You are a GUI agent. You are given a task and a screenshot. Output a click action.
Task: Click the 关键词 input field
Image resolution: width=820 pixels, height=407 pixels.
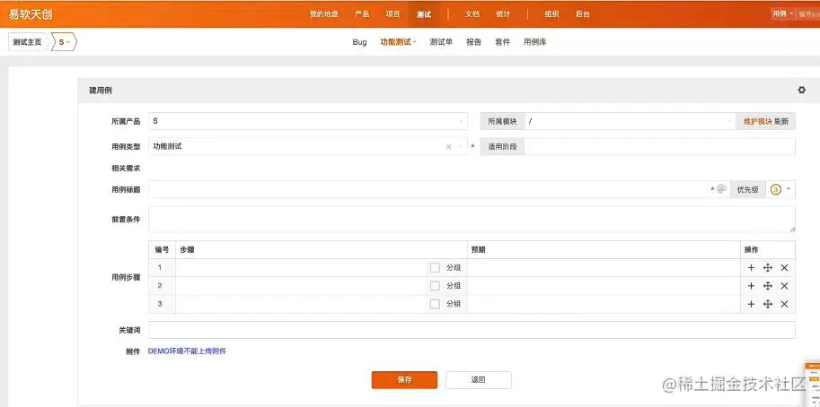coord(472,330)
